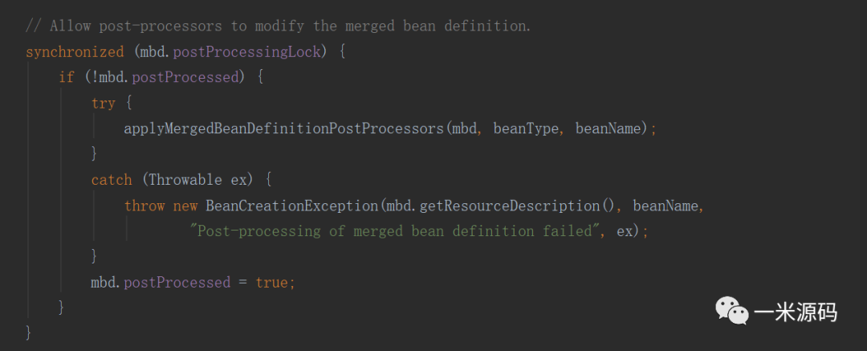Click the synchronized keyword
The image size is (867, 351).
click(75, 51)
